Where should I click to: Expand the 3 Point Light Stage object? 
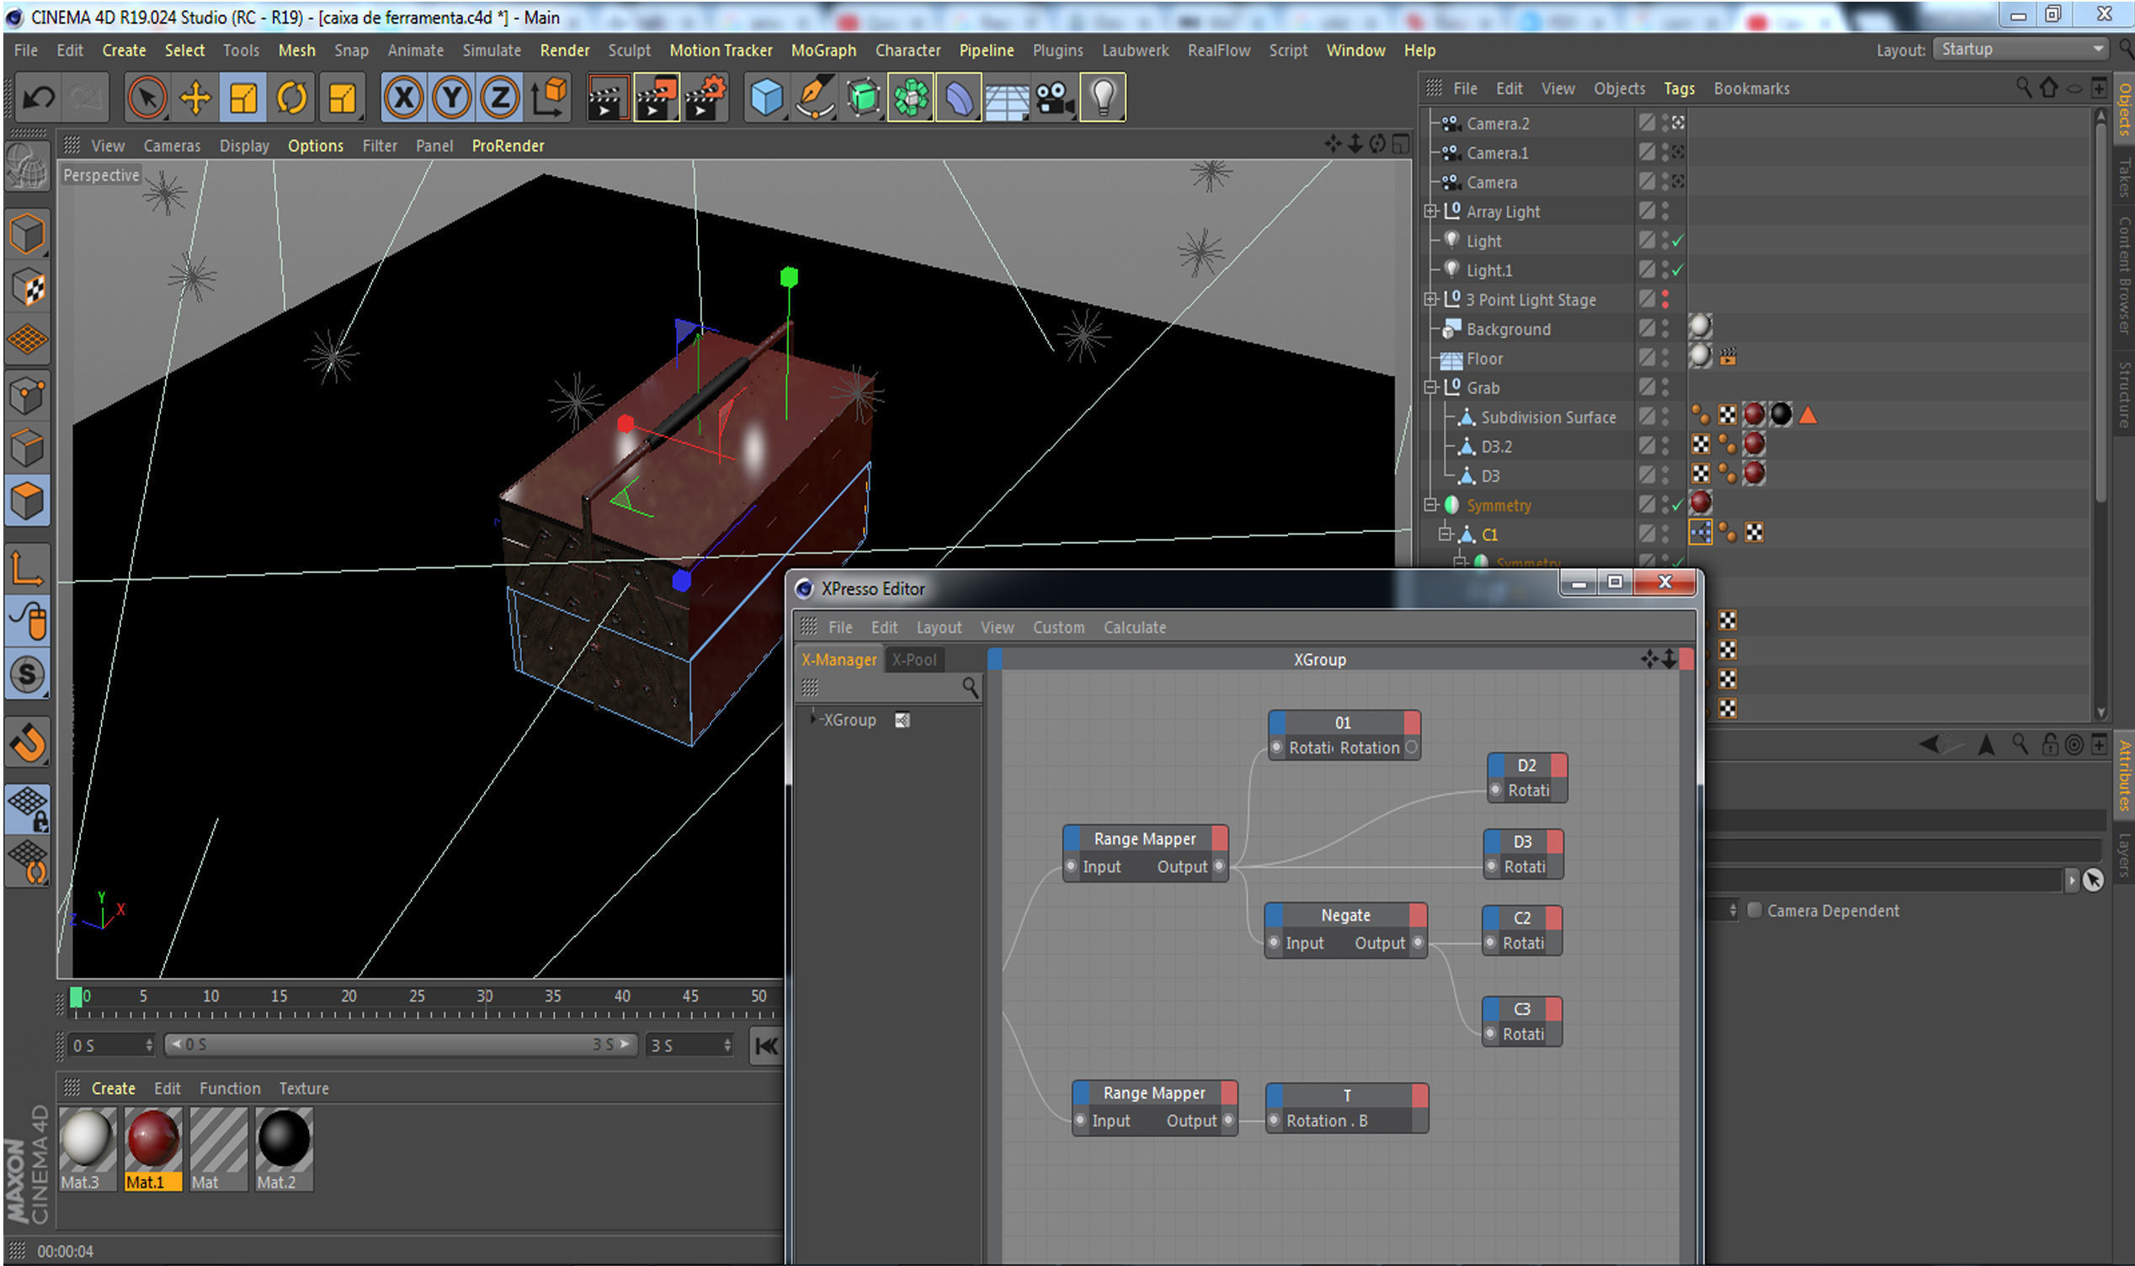click(x=1430, y=300)
